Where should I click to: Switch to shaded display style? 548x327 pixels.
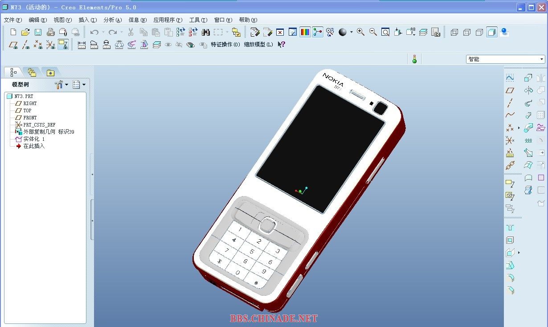coord(492,32)
